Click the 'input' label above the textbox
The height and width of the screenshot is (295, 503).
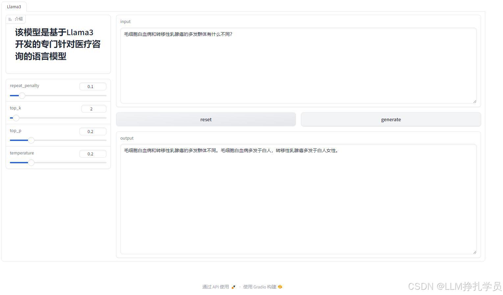click(x=125, y=22)
